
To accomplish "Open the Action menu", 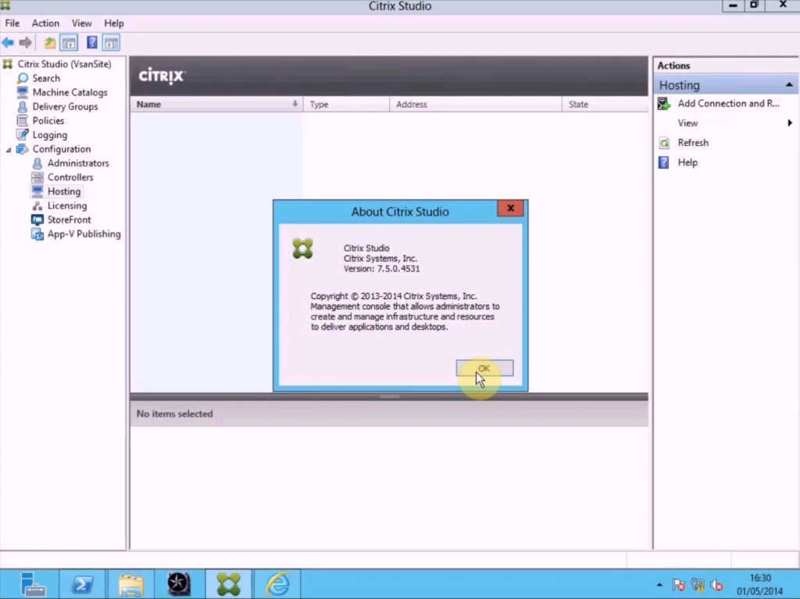I will [45, 23].
